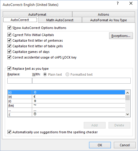This screenshot has width=138, height=151.
Task: Toggle automatic spelling checker suggestions checkbox
Action: coord(9,132)
